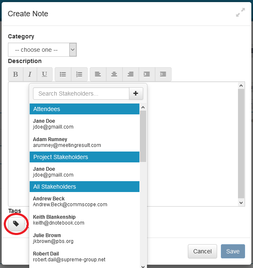
Task: Select Andrew Beck from All Stakeholders
Action: [x=70, y=202]
